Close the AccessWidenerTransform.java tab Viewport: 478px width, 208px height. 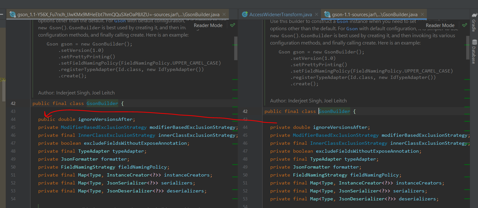click(316, 14)
